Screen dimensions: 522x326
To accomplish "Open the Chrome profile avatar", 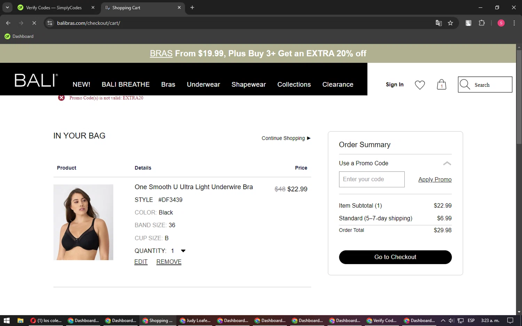I will (x=501, y=23).
